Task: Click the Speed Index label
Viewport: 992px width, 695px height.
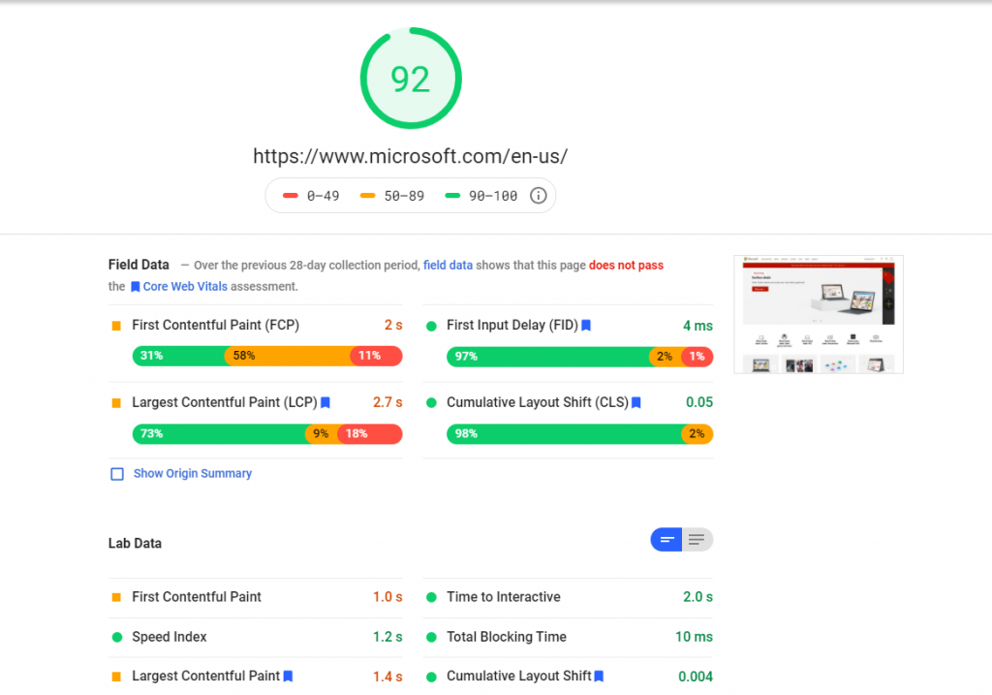Action: pos(169,637)
